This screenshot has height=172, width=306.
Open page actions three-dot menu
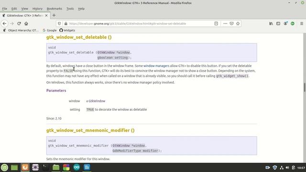tap(225, 23)
